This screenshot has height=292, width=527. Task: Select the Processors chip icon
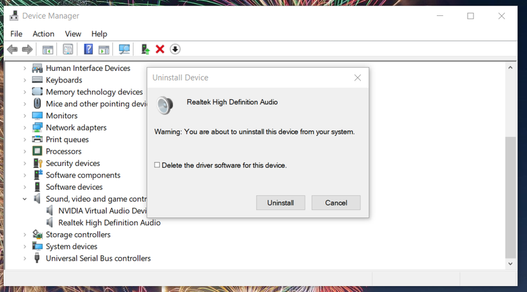pos(37,151)
